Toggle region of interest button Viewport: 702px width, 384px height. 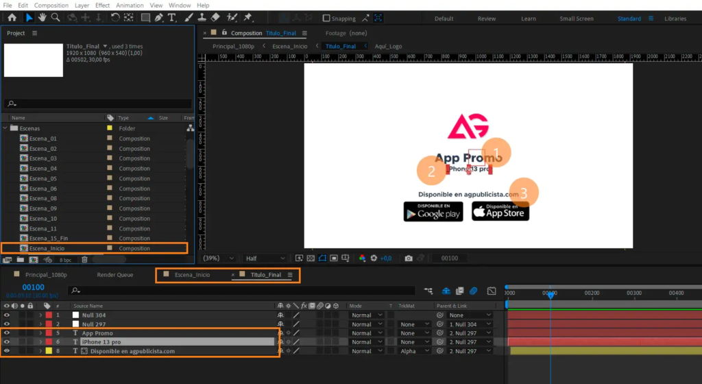click(334, 259)
